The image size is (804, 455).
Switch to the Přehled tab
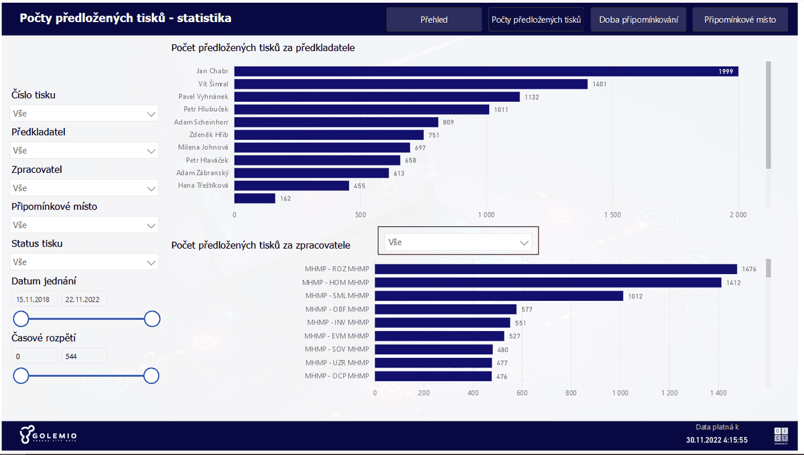(433, 19)
